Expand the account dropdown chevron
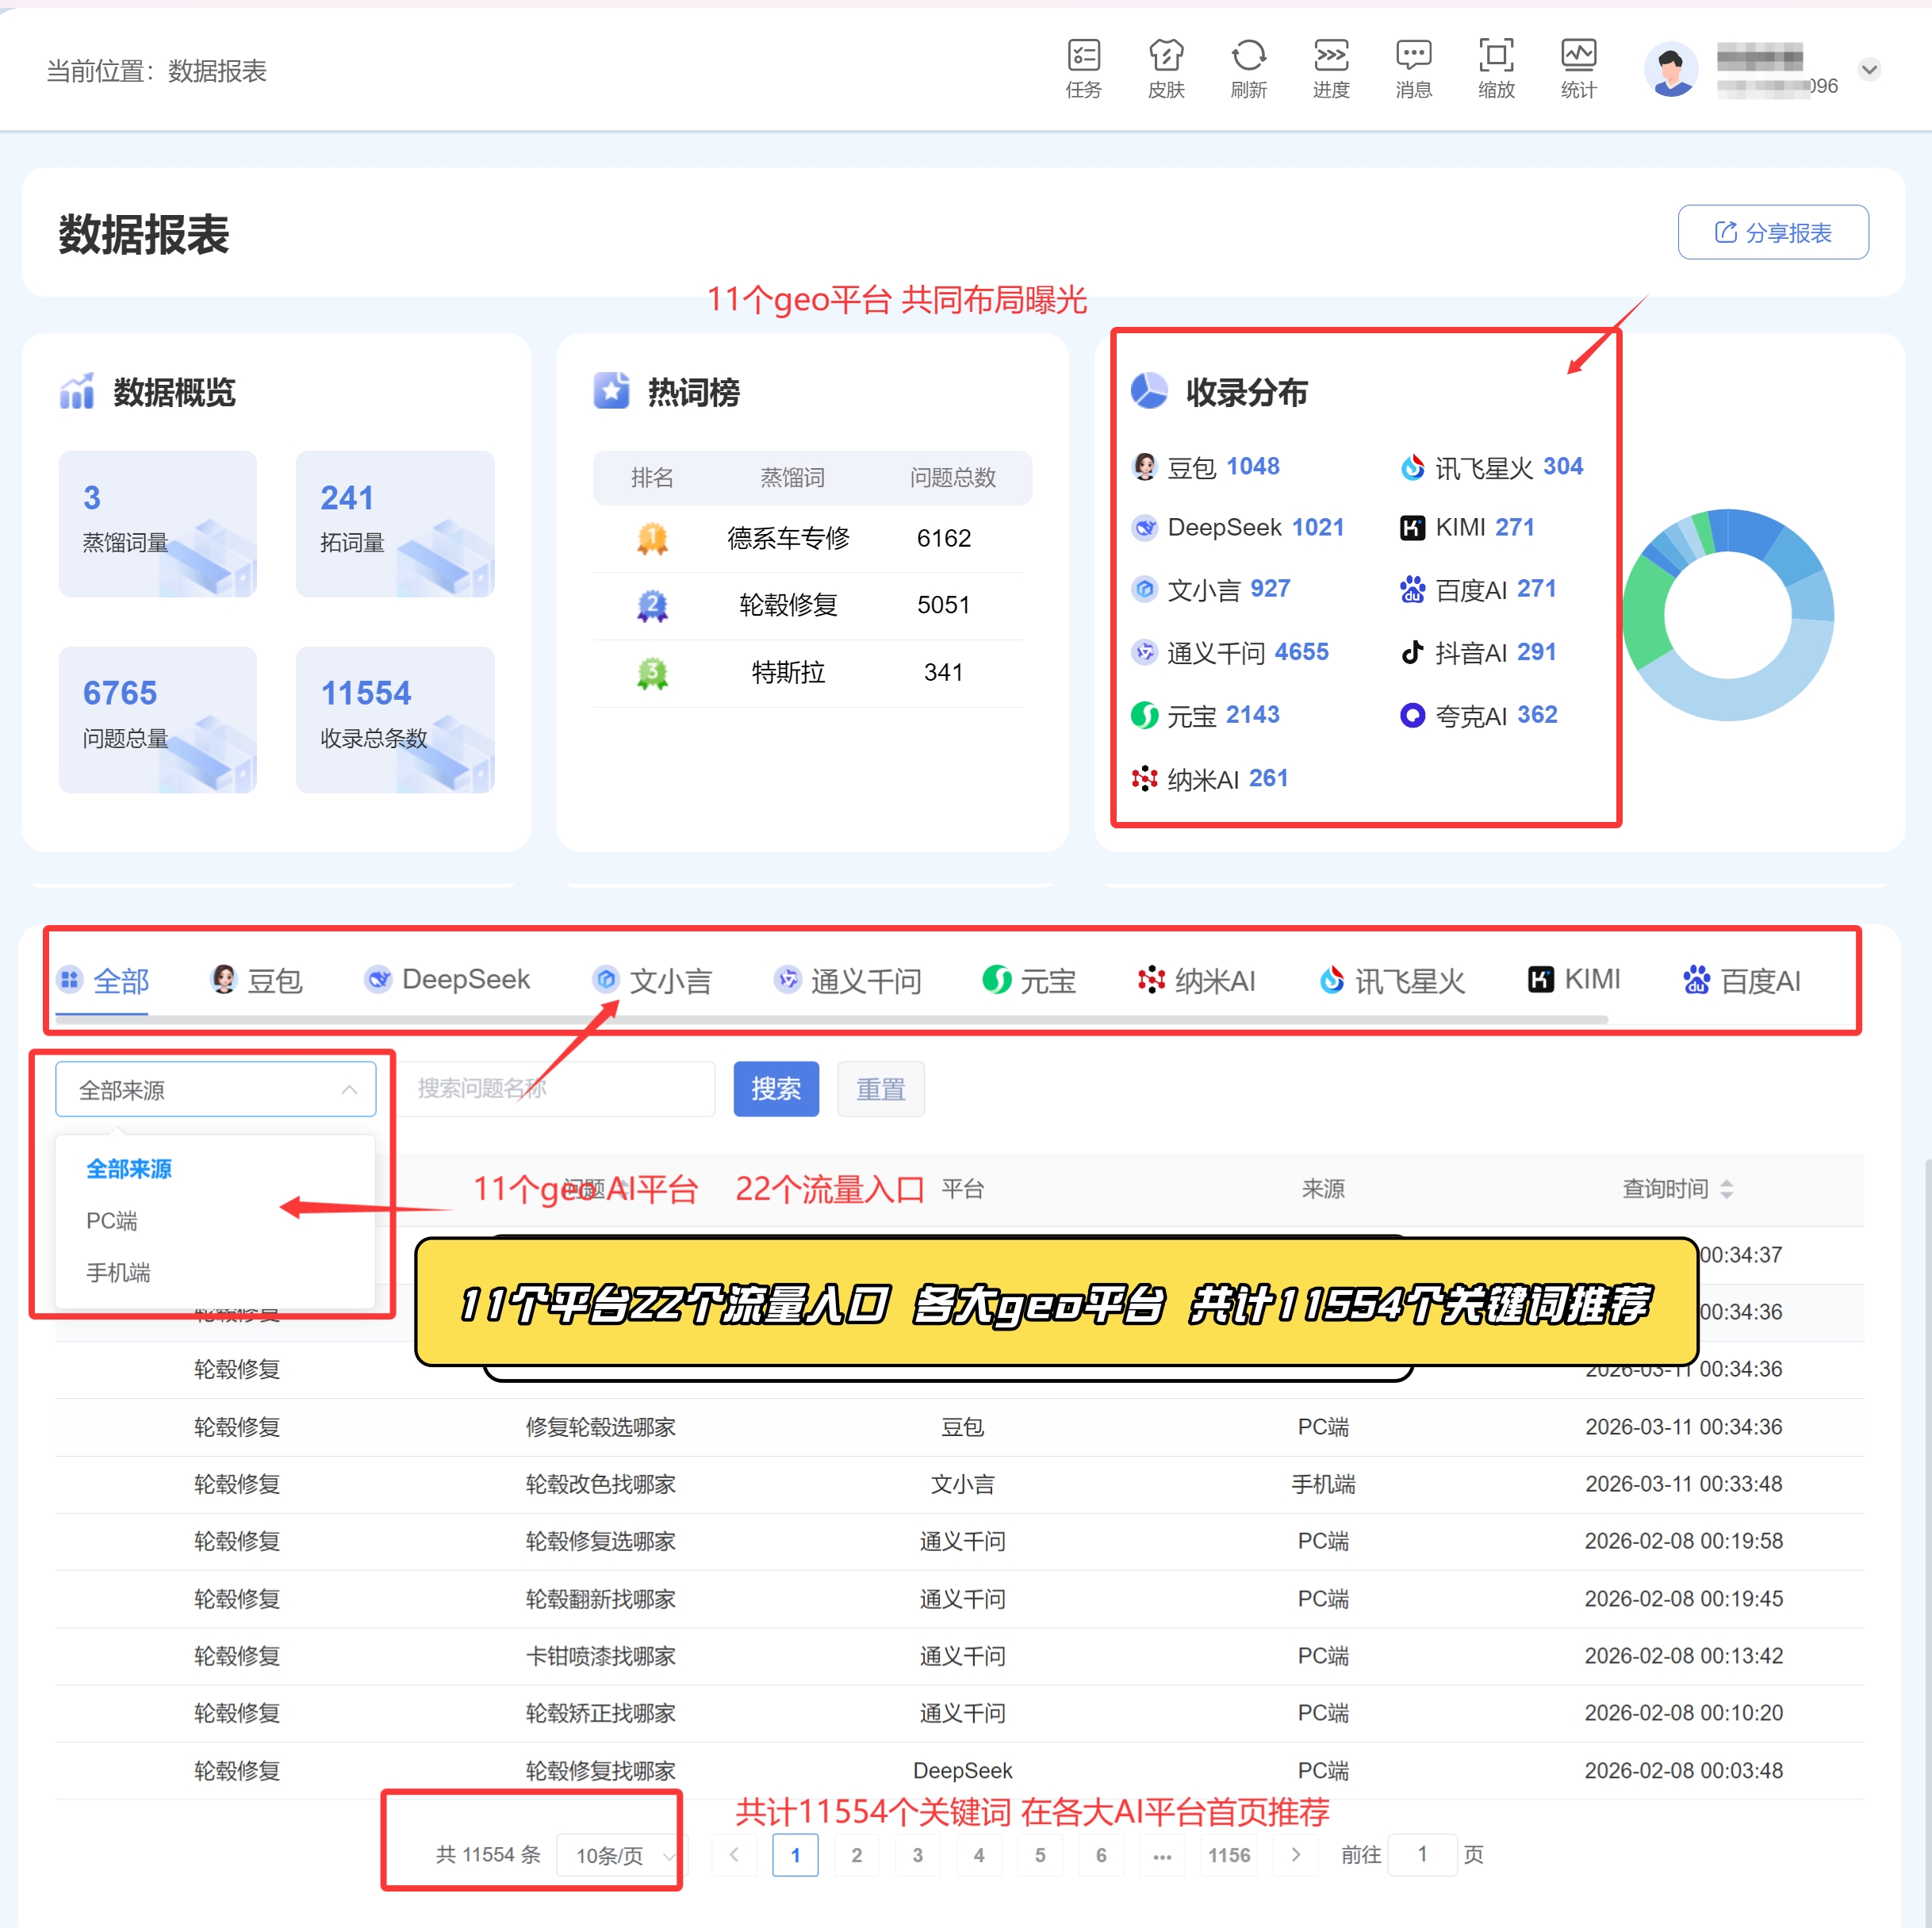1932x1928 pixels. 1869,69
